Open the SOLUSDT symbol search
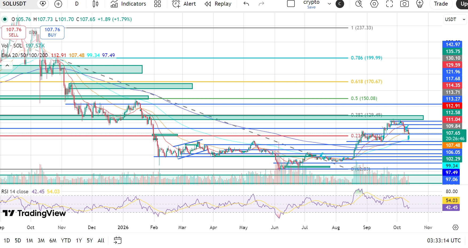Screen dimensions: 468x248 tap(14, 4)
